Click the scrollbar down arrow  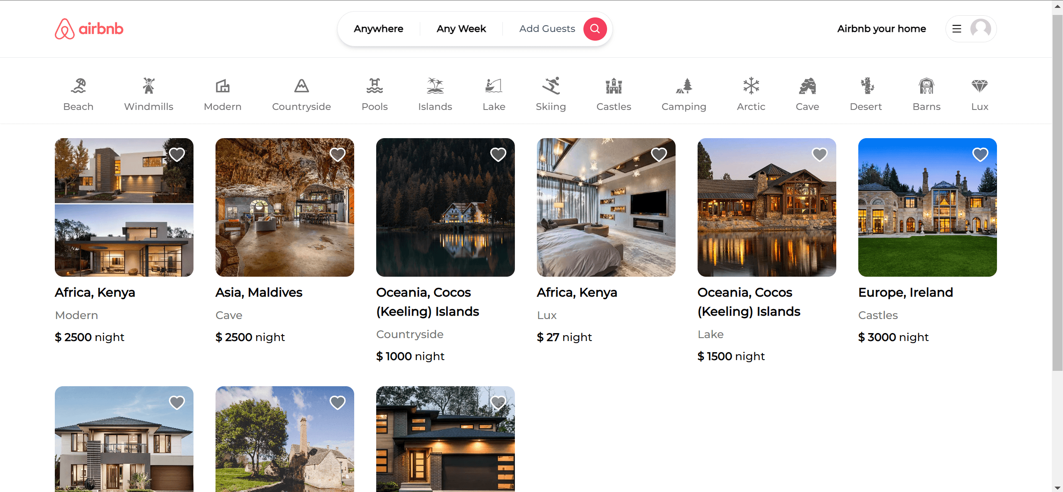[1058, 488]
